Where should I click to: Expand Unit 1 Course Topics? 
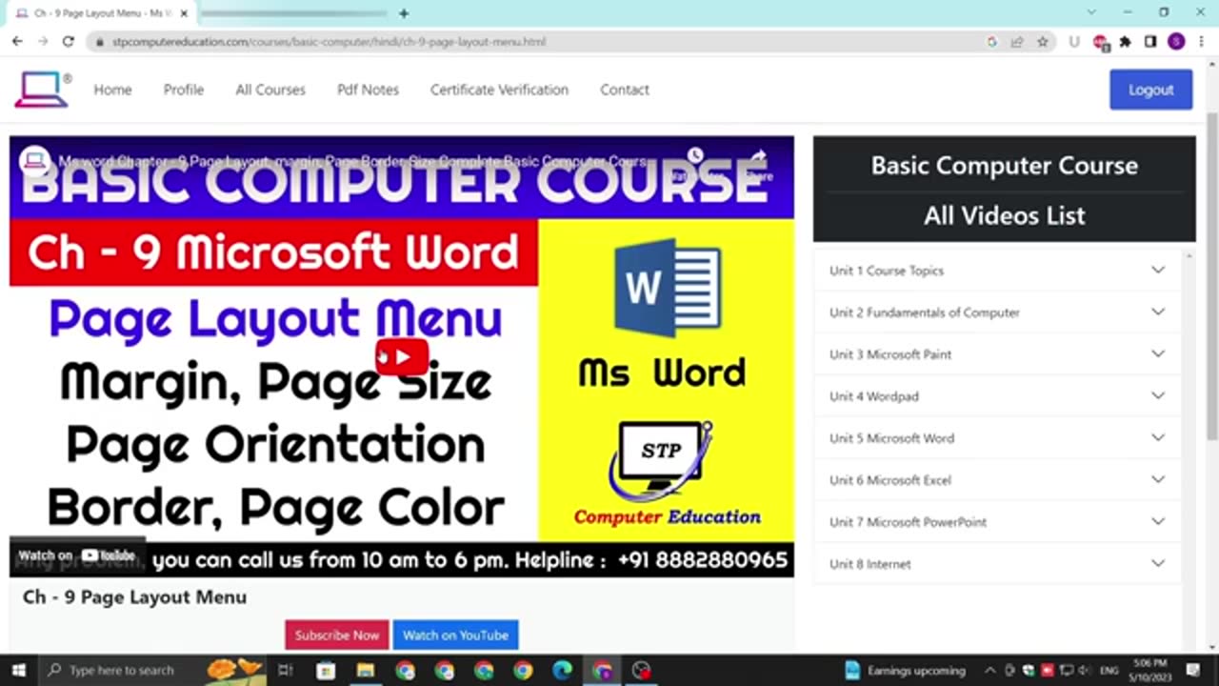(997, 271)
